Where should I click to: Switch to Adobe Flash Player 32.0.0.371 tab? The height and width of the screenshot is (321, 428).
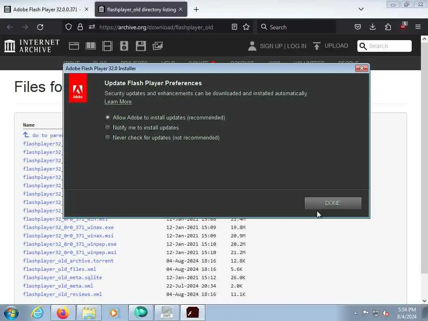tap(45, 9)
